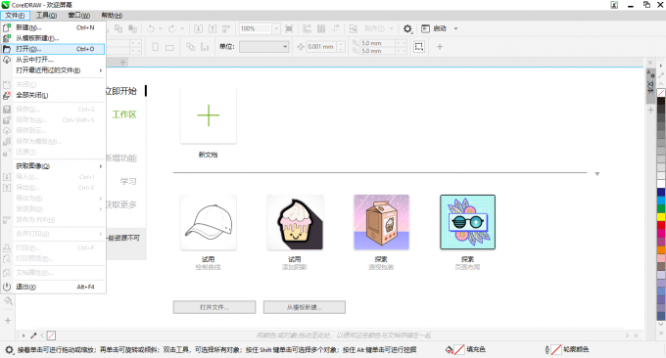Select the dark blue color swatch
This screenshot has height=358, width=666.
tap(661, 192)
